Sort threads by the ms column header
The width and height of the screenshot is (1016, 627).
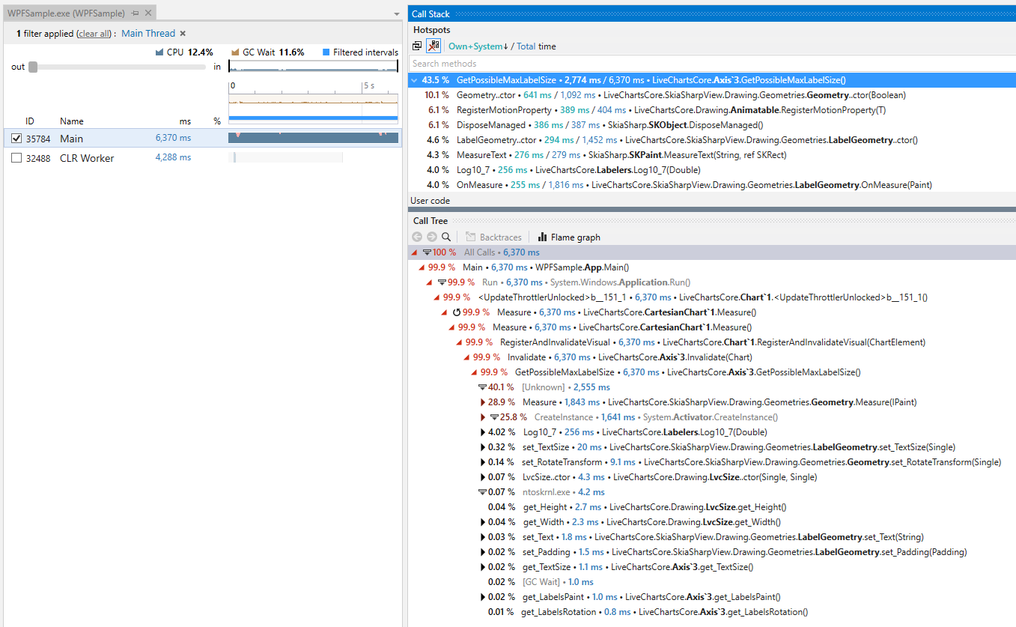pyautogui.click(x=185, y=121)
